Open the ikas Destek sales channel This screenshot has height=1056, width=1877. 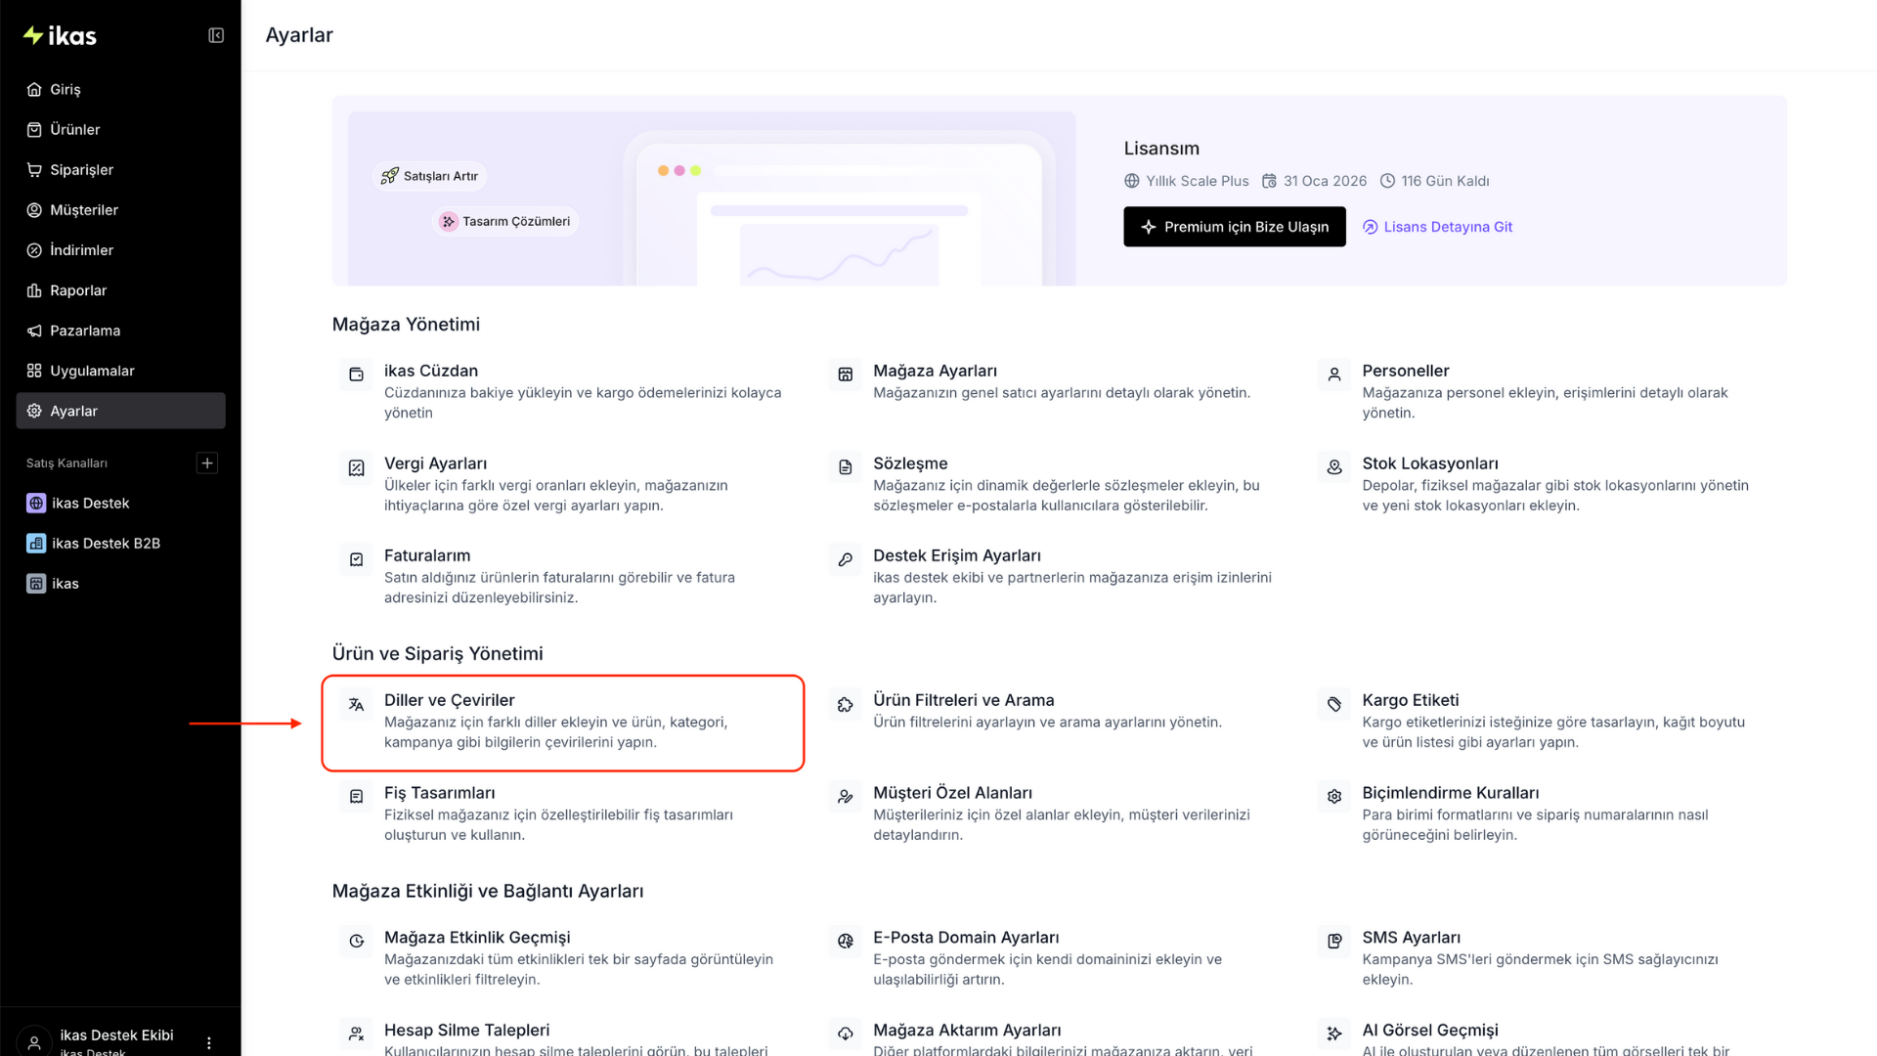point(120,503)
